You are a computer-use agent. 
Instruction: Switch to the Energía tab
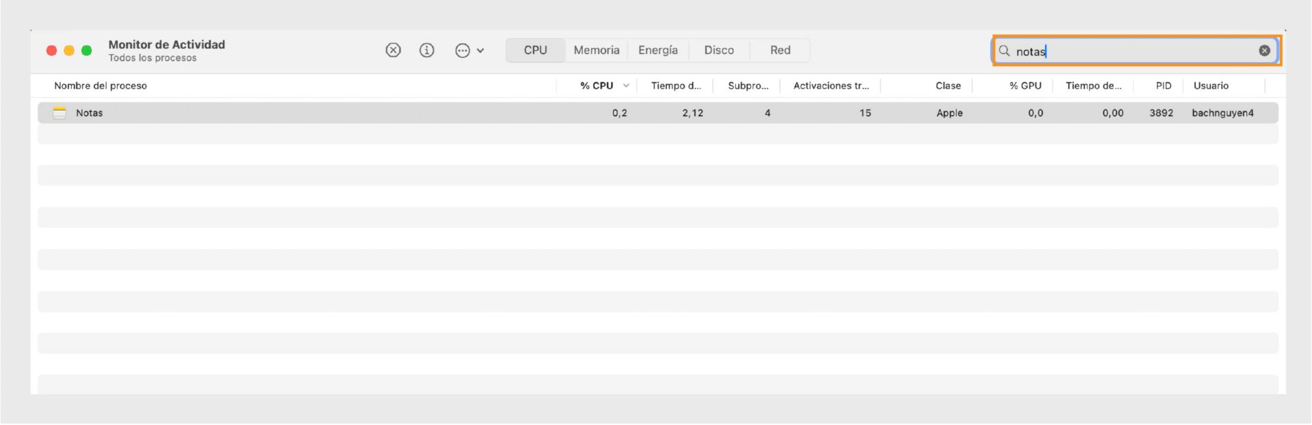(658, 50)
